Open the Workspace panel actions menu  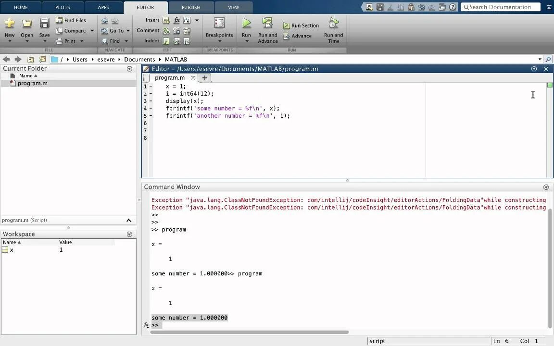click(x=130, y=235)
